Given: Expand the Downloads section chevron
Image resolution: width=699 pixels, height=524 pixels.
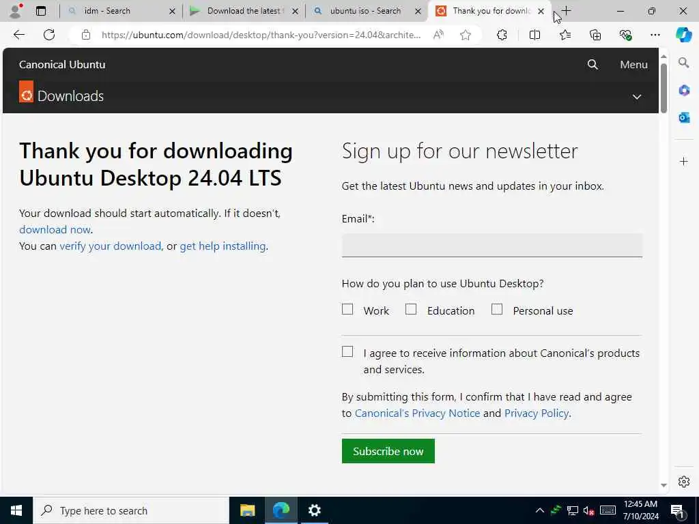Looking at the screenshot, I should point(637,97).
